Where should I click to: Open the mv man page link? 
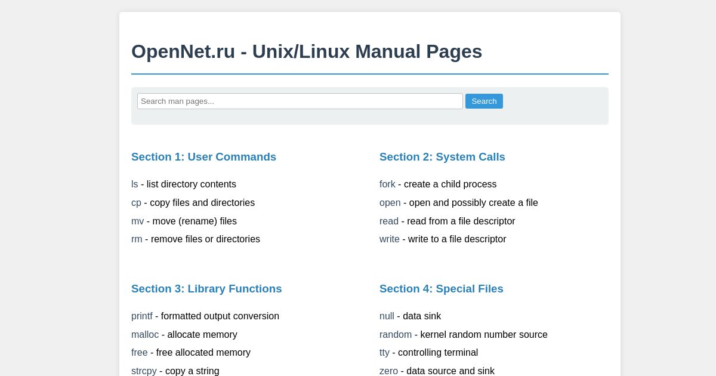(137, 221)
